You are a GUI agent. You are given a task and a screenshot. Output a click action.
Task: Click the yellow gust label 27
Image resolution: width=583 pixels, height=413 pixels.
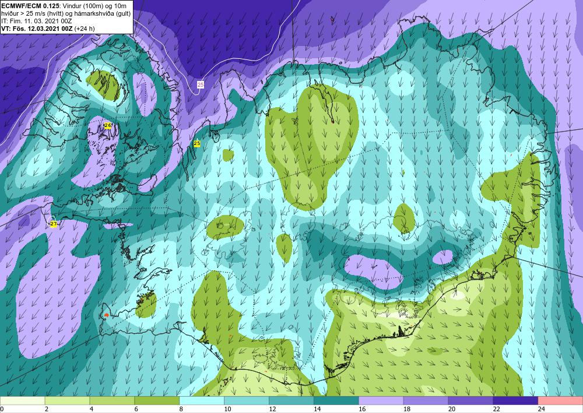click(54, 224)
